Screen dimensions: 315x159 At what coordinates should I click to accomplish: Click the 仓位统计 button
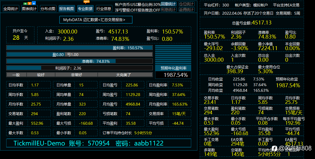coord(186,4)
